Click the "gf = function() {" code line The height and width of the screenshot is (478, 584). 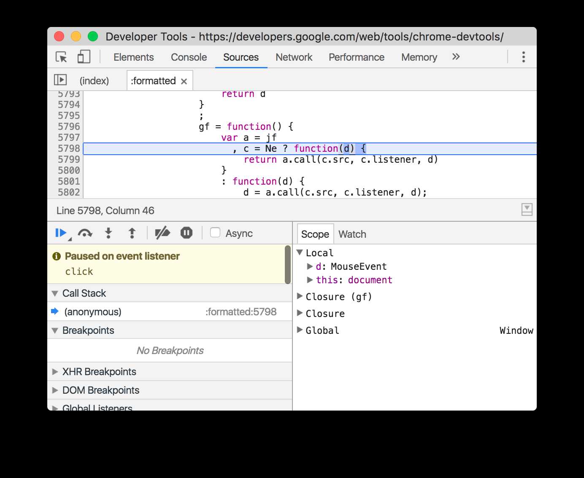pos(246,126)
